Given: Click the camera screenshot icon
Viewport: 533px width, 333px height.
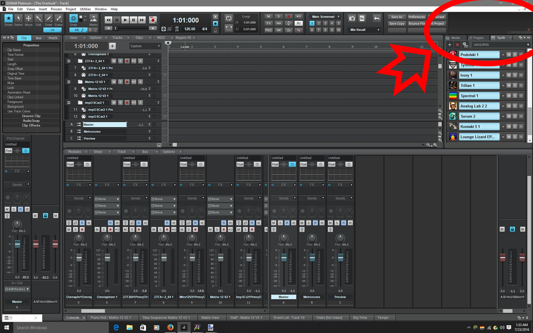Looking at the screenshot, I should (x=352, y=18).
